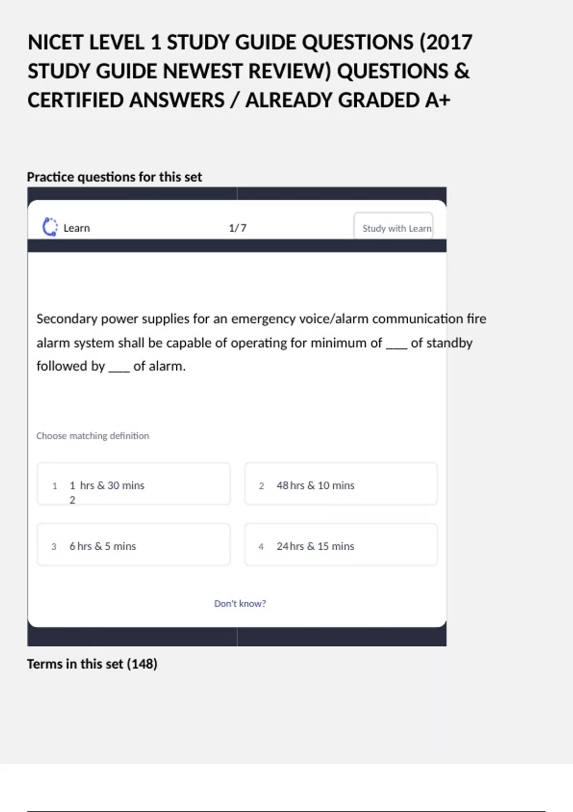This screenshot has height=812, width=573.
Task: Click the number 4 badge on fourth answer
Action: point(261,547)
